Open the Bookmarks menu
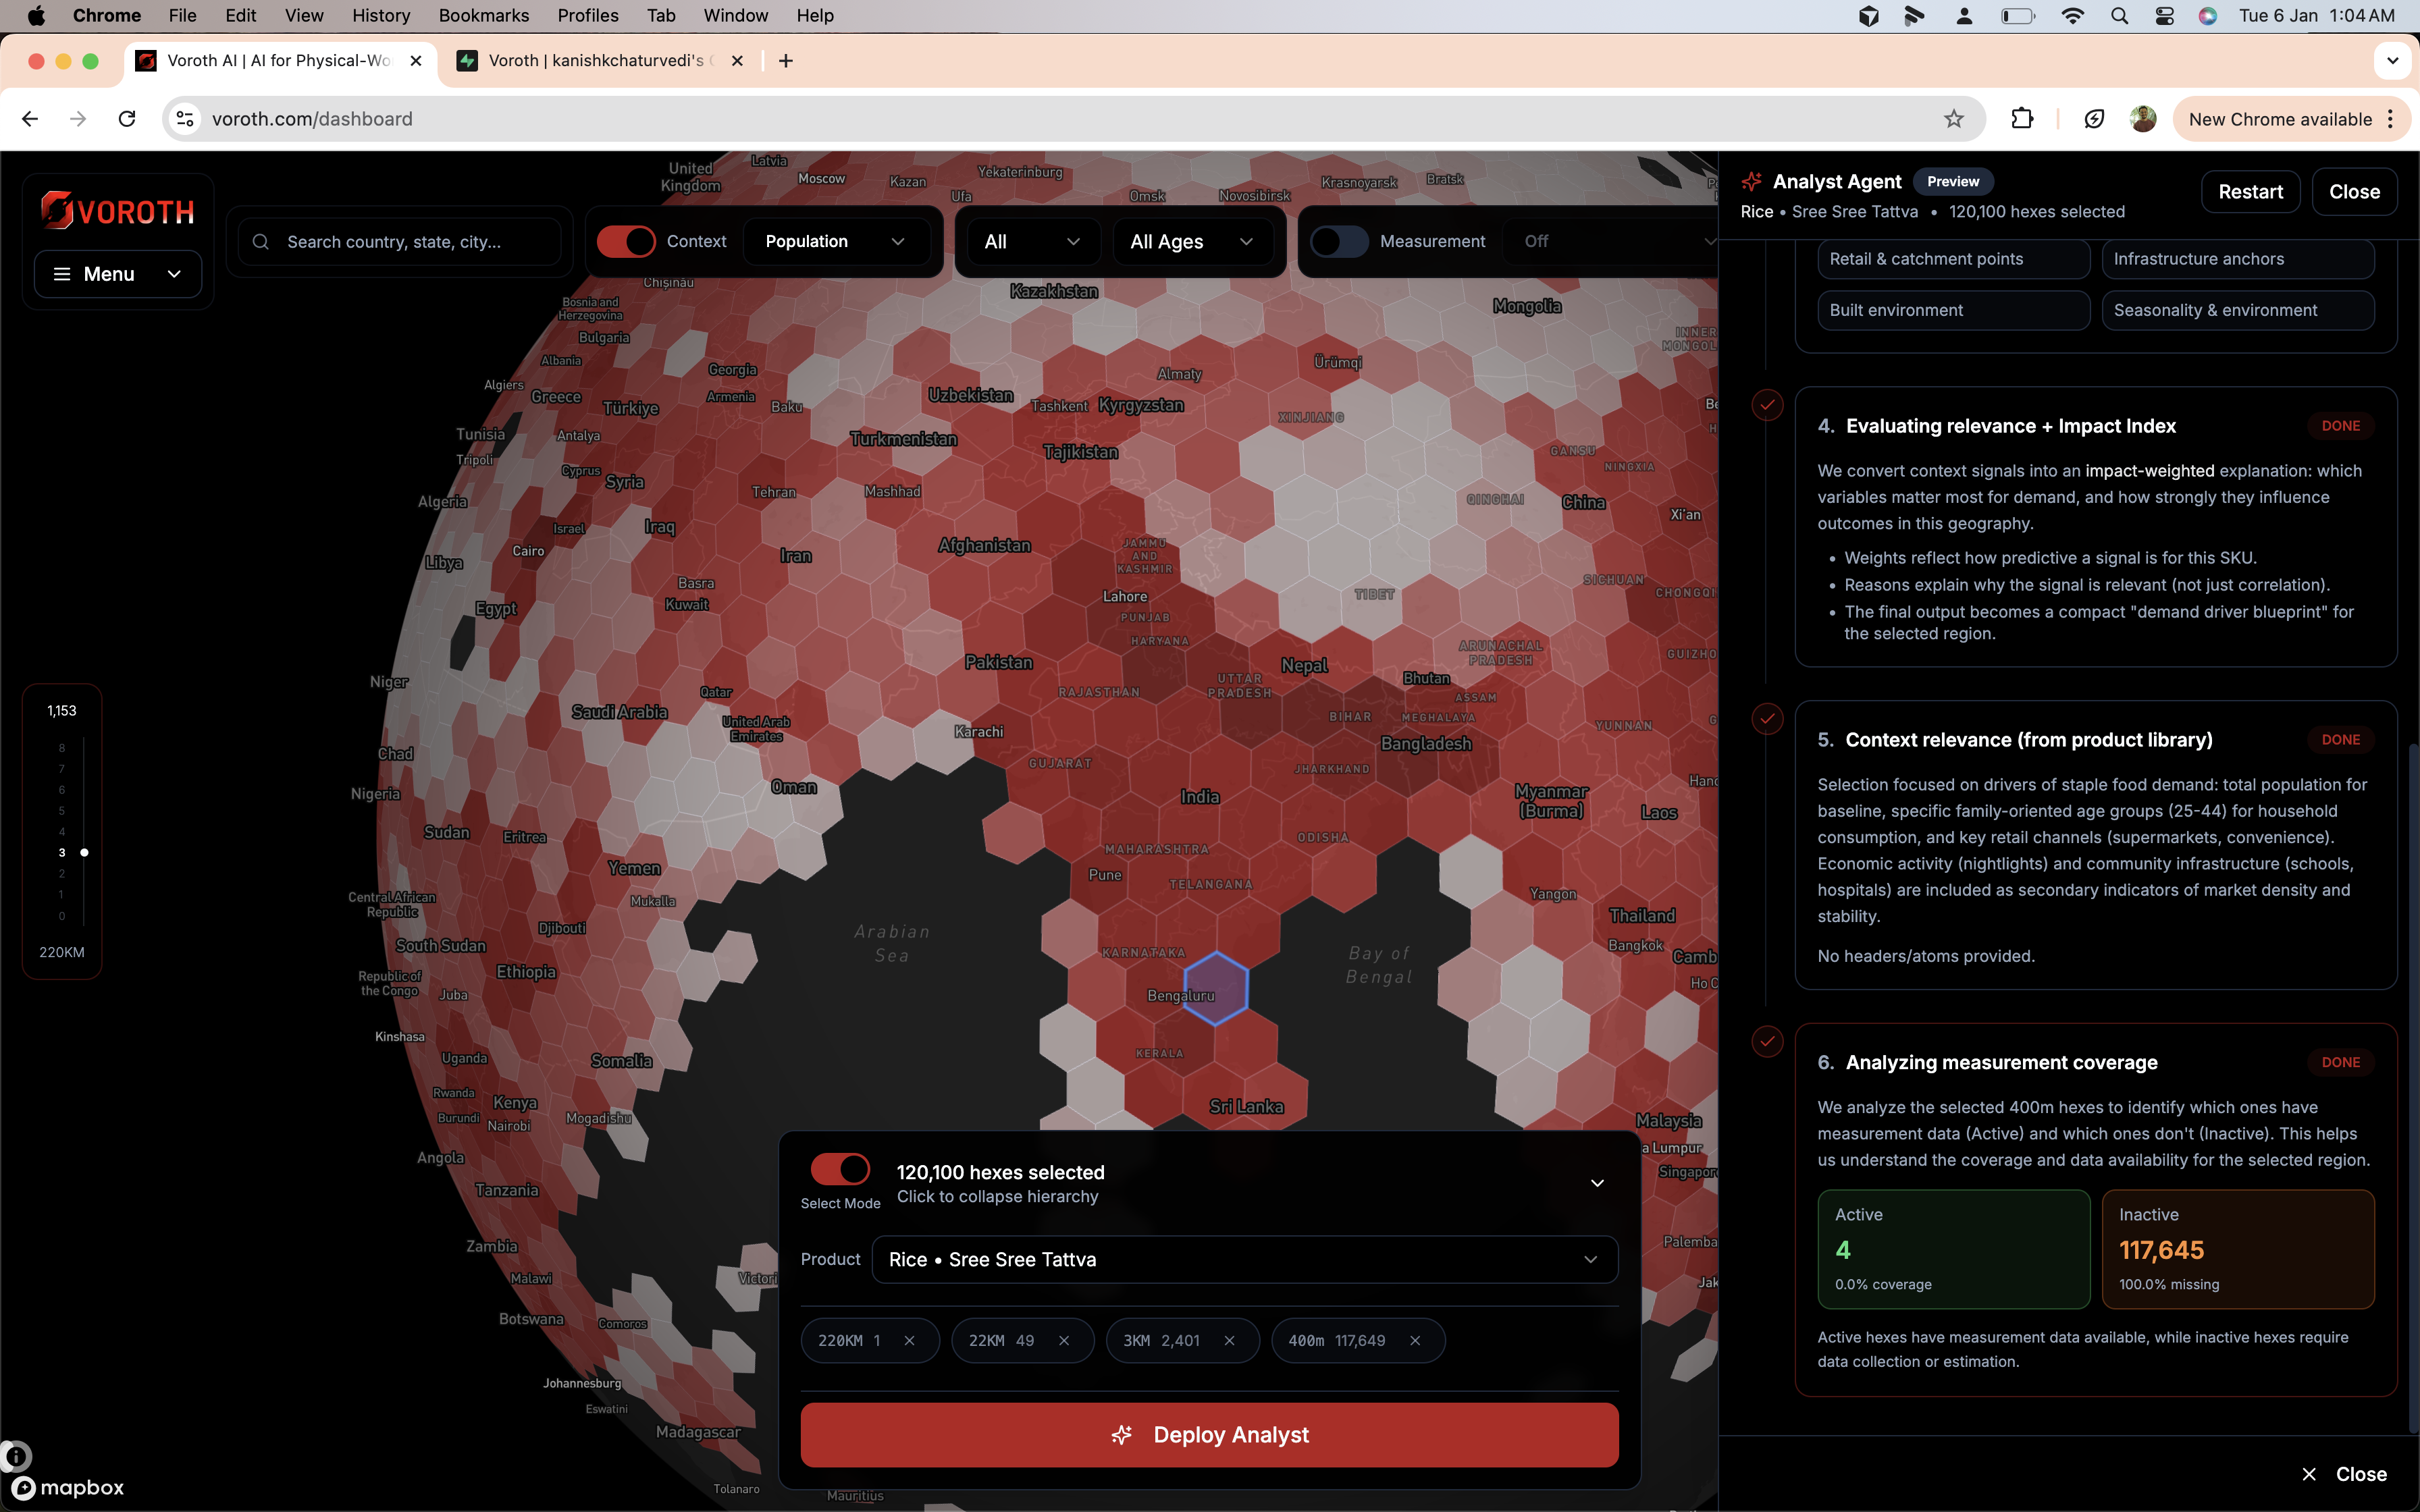This screenshot has width=2420, height=1512. point(484,15)
